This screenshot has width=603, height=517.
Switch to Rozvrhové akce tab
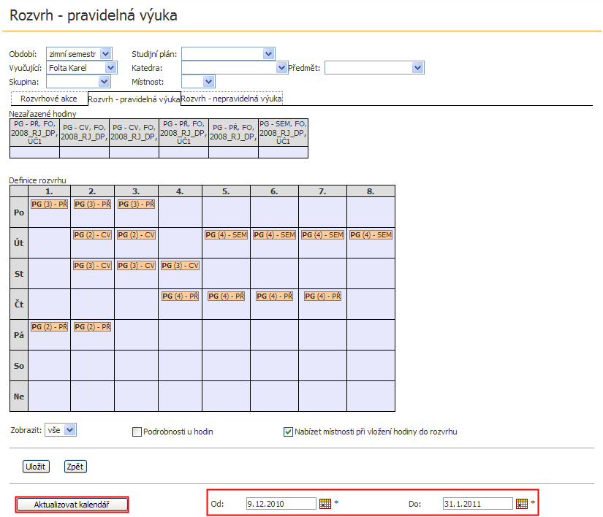coord(49,99)
